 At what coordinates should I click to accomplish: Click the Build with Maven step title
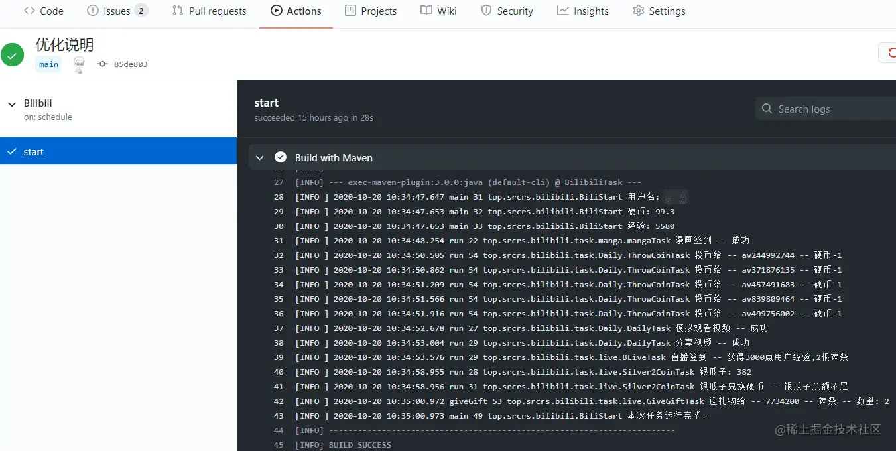[334, 157]
